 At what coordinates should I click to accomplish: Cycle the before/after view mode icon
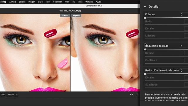tap(132, 95)
